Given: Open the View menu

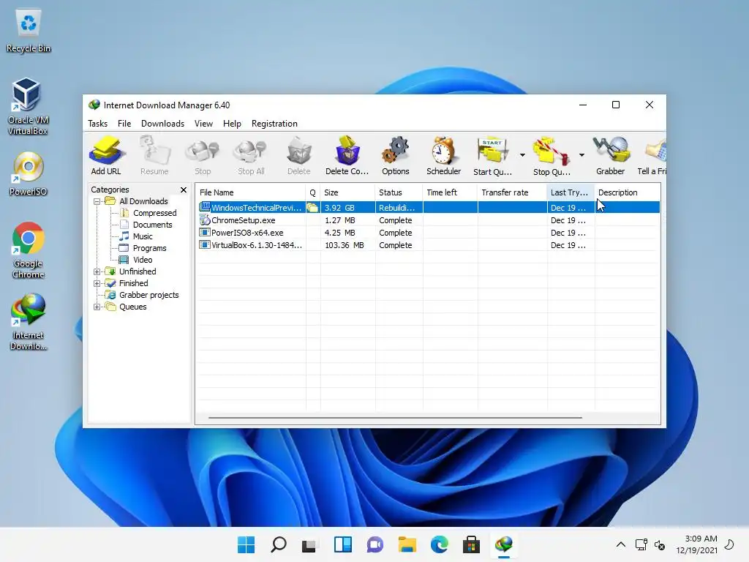Looking at the screenshot, I should click(203, 123).
